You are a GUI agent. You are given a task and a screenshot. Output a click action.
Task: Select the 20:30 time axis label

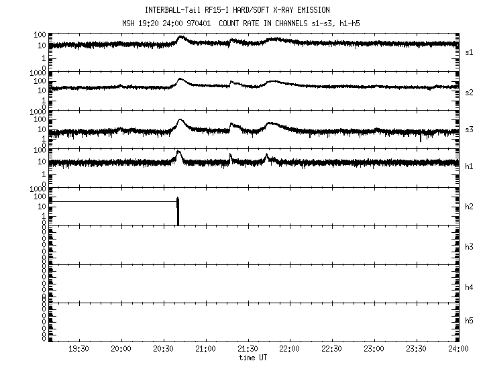pyautogui.click(x=163, y=349)
